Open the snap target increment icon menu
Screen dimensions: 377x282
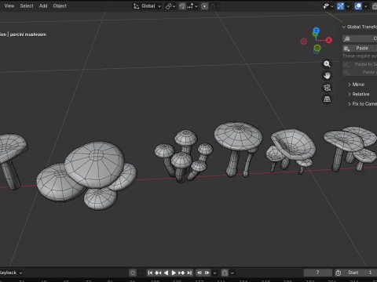pyautogui.click(x=192, y=6)
